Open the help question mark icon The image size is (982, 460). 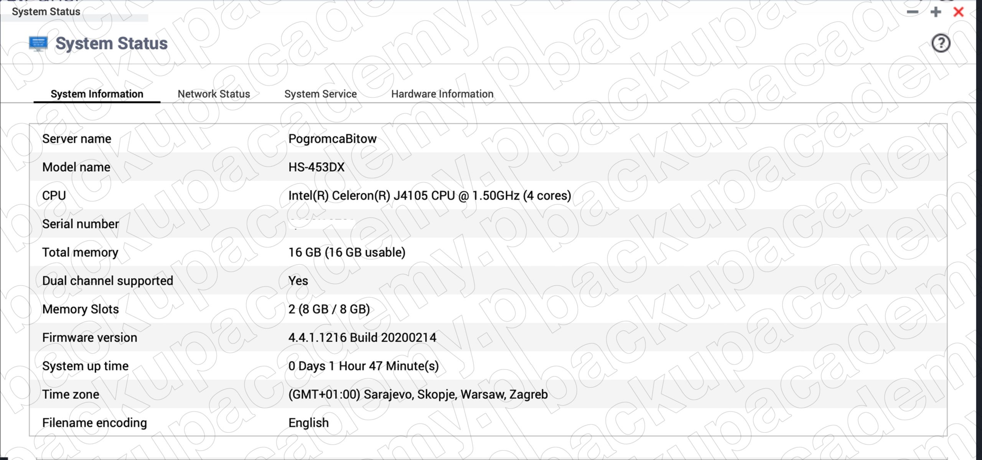click(941, 43)
